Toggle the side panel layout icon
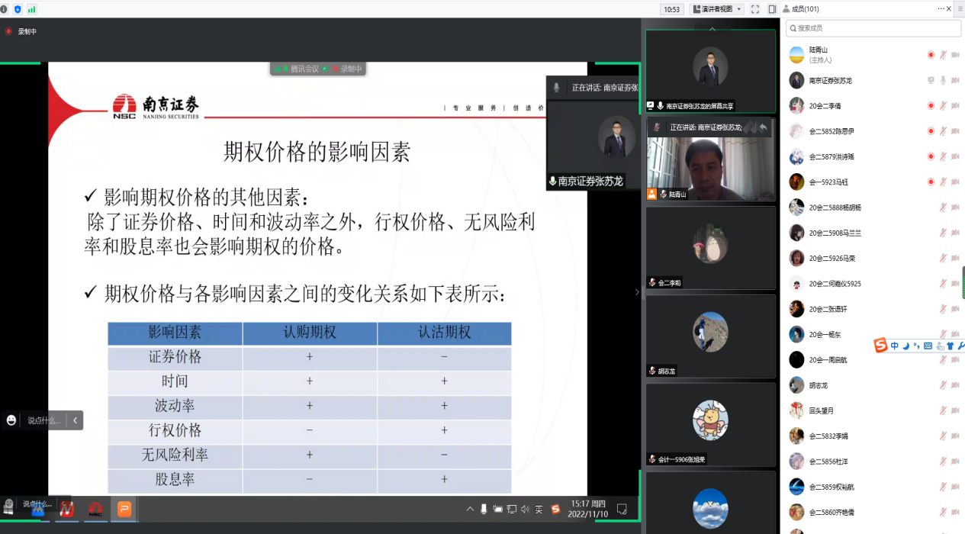The width and height of the screenshot is (965, 534). [772, 9]
